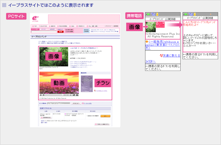Open the 一般発売 shibuya eggman mobile link

162,45
